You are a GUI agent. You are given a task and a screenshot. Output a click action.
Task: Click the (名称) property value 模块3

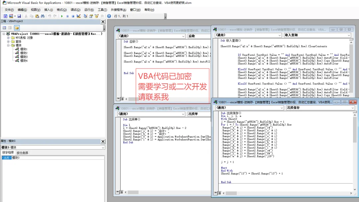pyautogui.click(x=58, y=157)
